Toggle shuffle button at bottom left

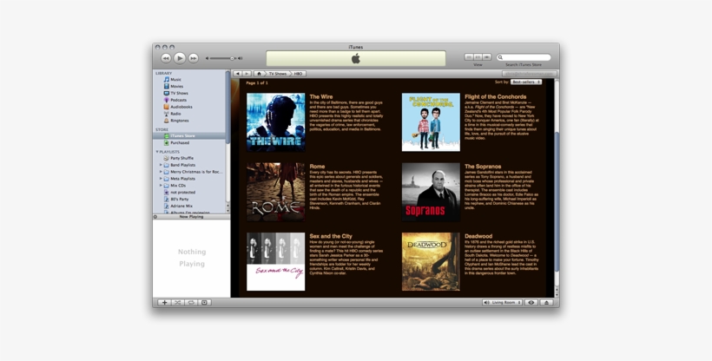[x=177, y=302]
